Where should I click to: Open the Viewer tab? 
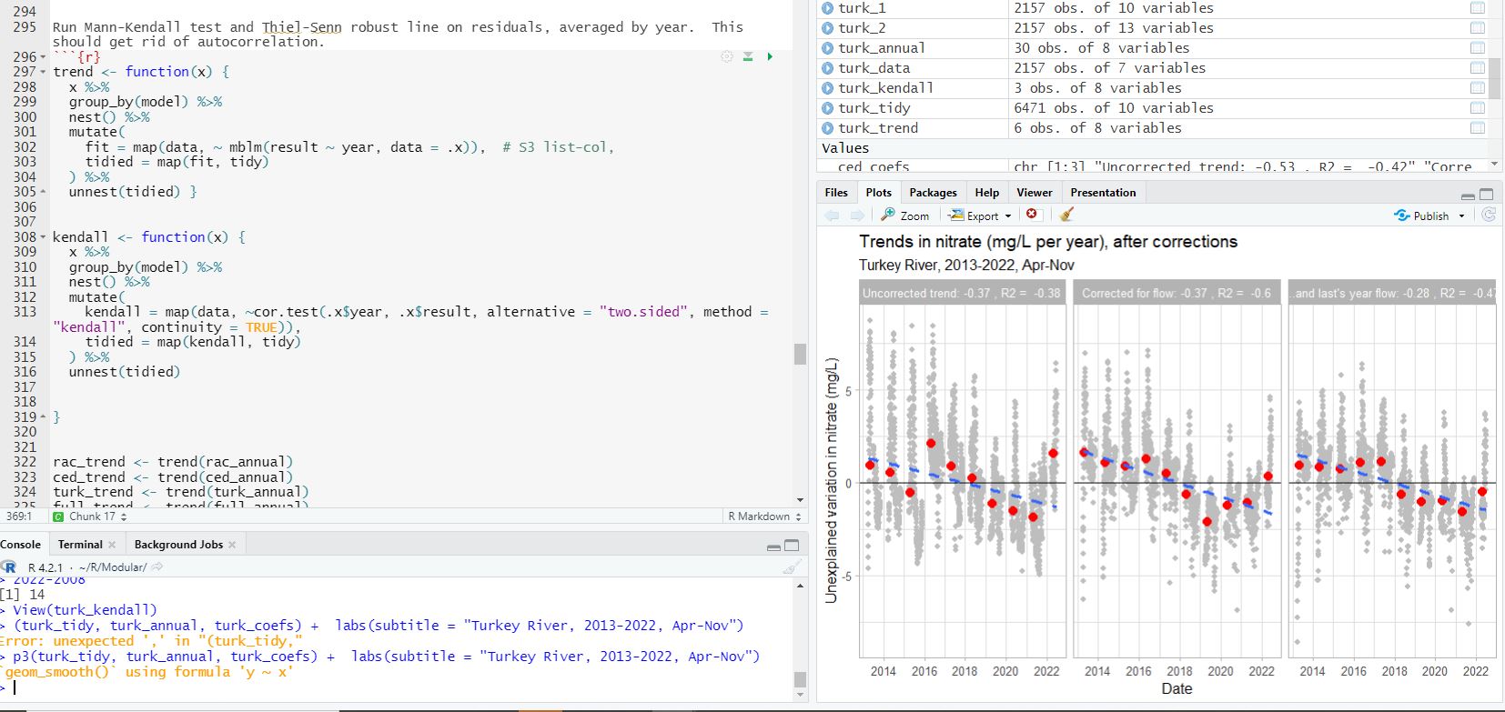[x=1034, y=193]
